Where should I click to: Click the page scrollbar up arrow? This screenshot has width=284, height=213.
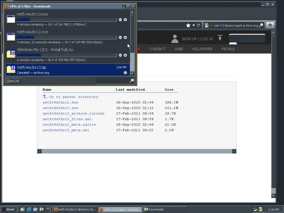pyautogui.click(x=273, y=33)
